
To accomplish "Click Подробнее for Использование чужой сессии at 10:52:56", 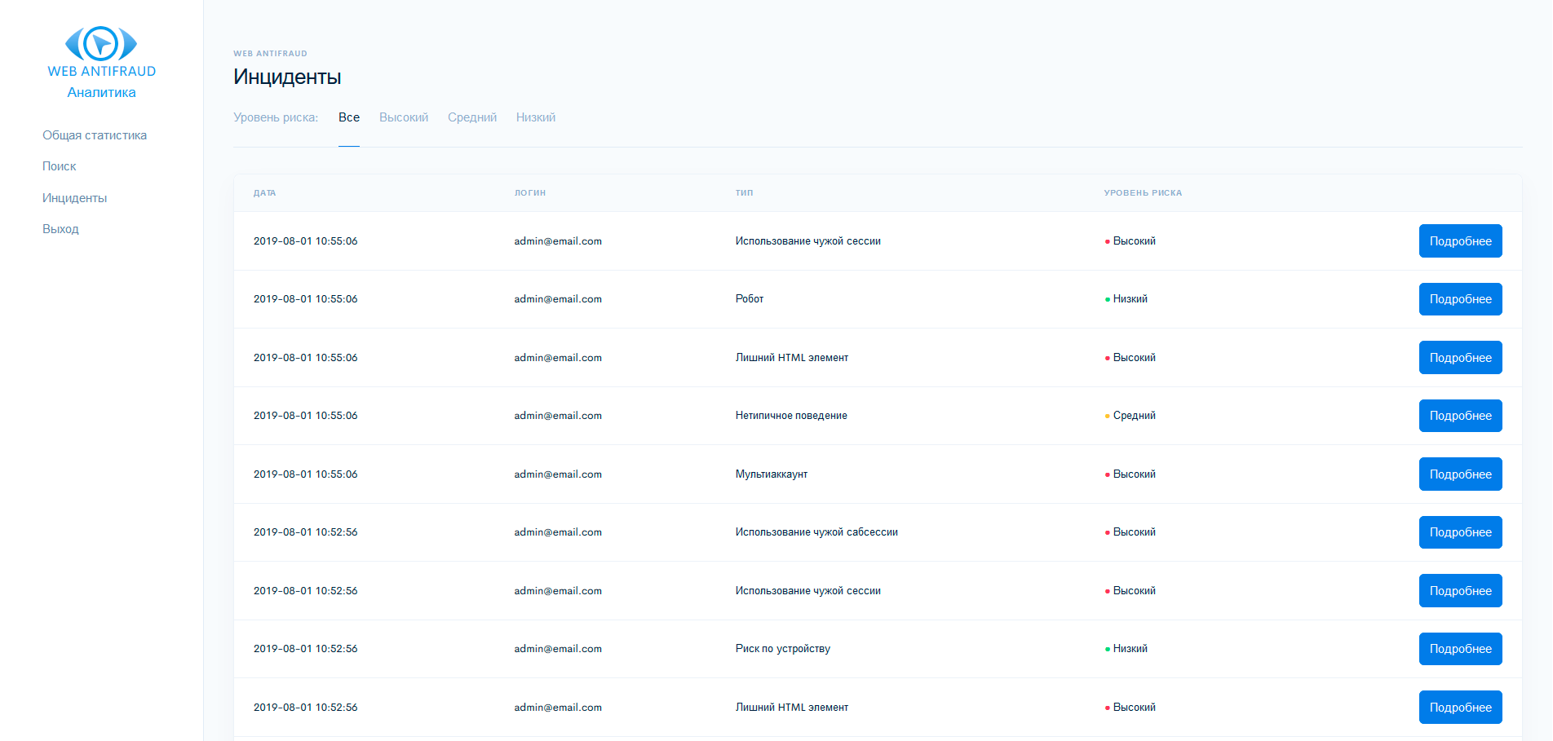I will click(x=1460, y=591).
